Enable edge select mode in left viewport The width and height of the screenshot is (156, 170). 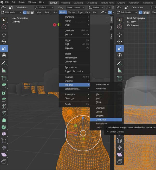(29, 12)
